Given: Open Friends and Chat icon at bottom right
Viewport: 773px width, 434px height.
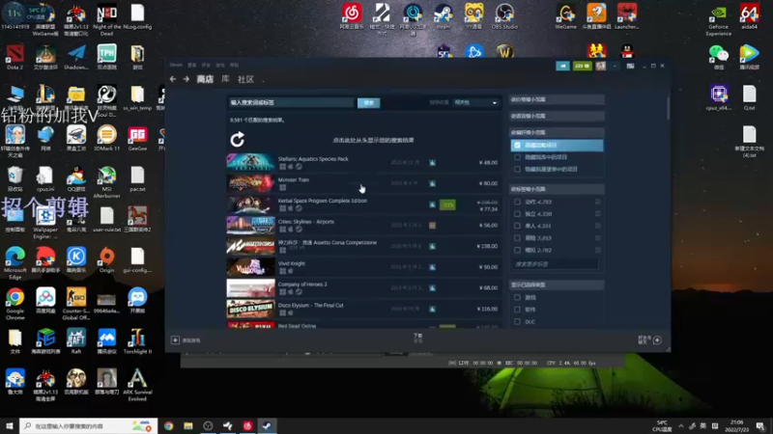Looking at the screenshot, I should coord(657,340).
